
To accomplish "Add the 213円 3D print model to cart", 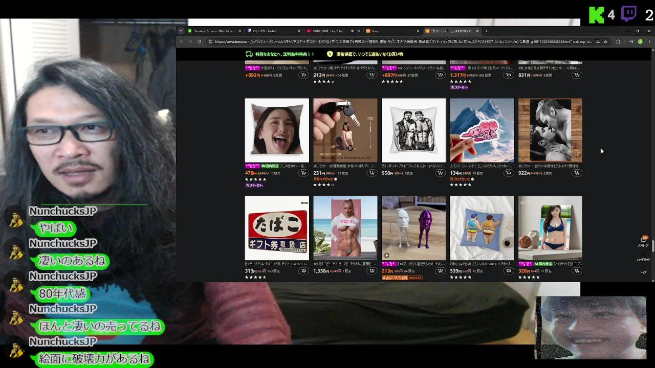I will tap(440, 271).
